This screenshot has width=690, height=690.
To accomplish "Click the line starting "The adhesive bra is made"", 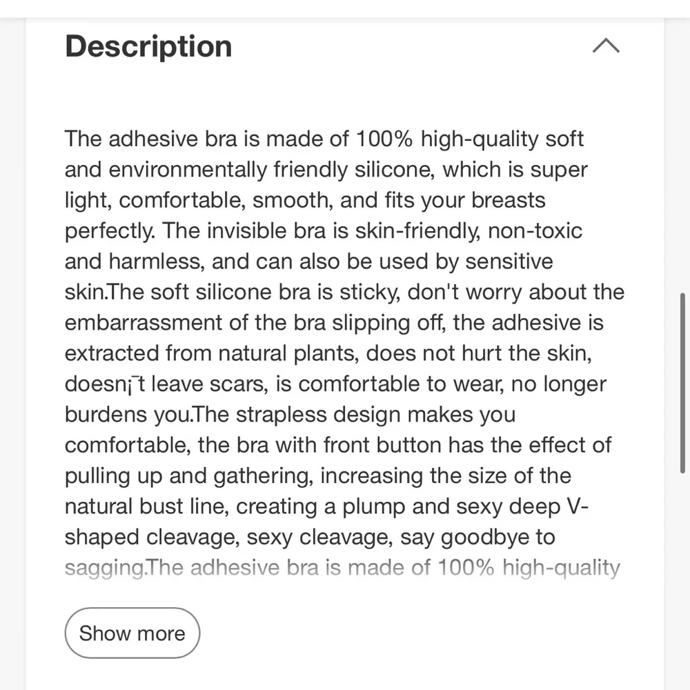I will (324, 139).
